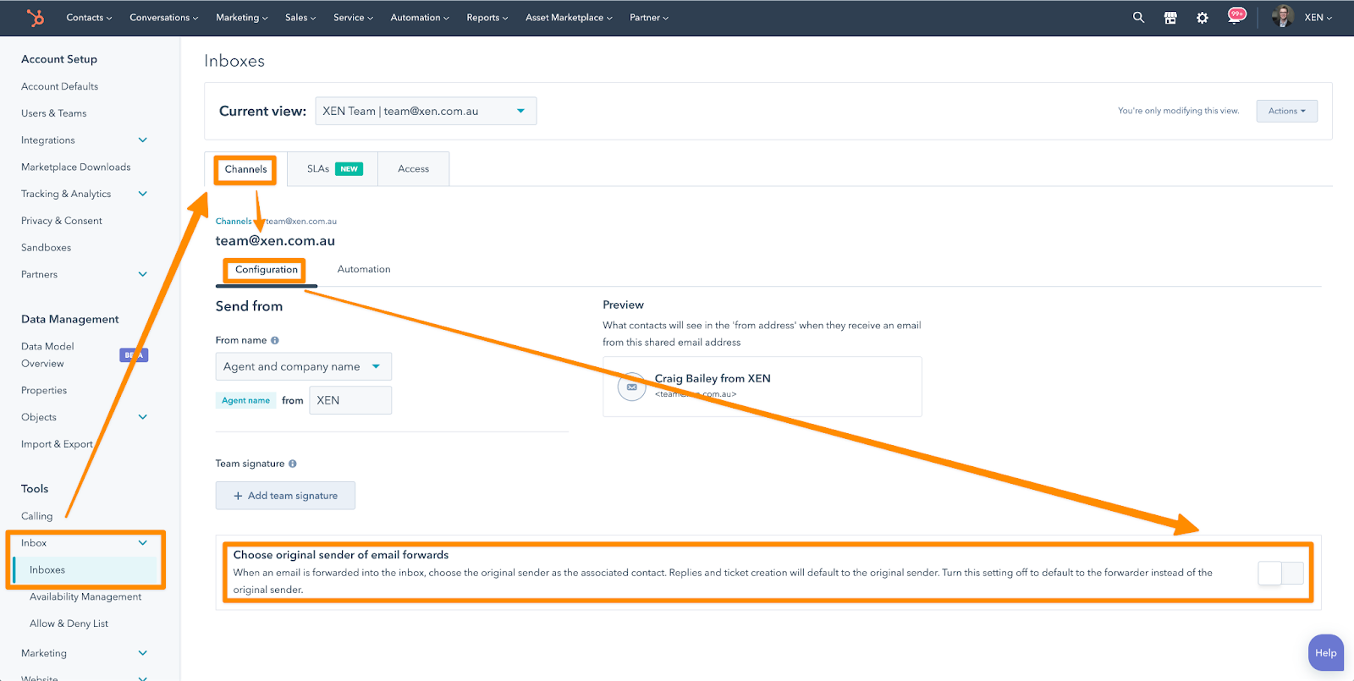
Task: Click the Channels breadcrumb link
Action: click(x=233, y=222)
